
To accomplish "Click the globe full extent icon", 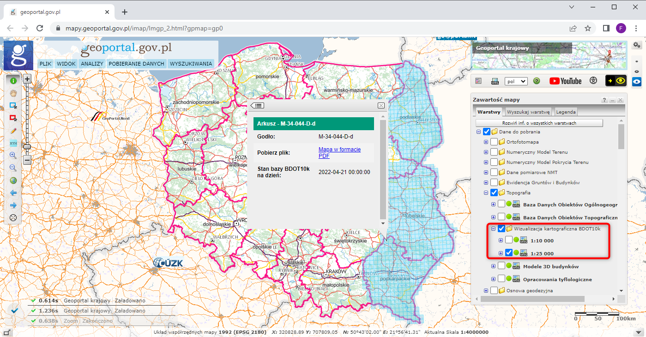I will [13, 181].
